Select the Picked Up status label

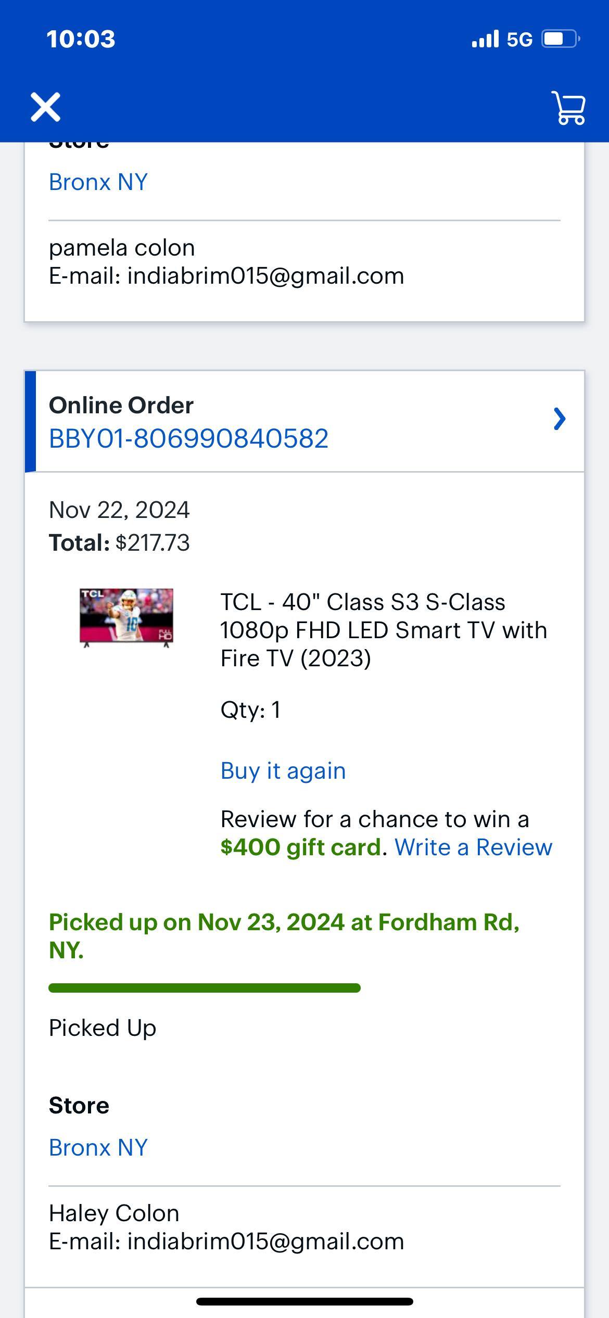pyautogui.click(x=102, y=1028)
